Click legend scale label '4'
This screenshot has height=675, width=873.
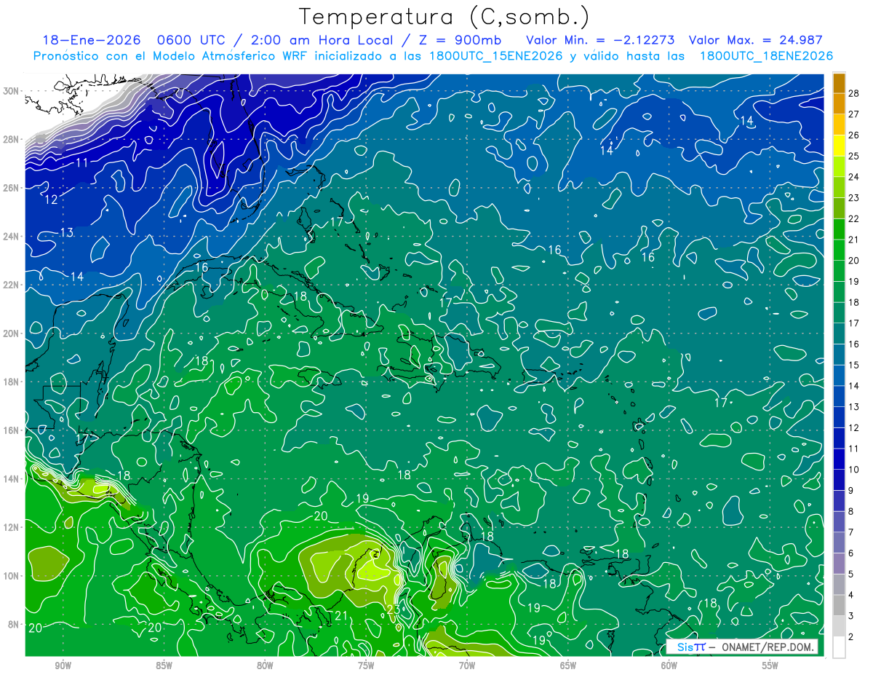pyautogui.click(x=851, y=595)
